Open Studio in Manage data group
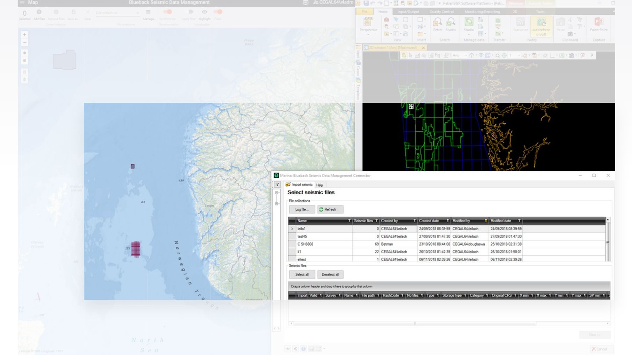 (469, 26)
